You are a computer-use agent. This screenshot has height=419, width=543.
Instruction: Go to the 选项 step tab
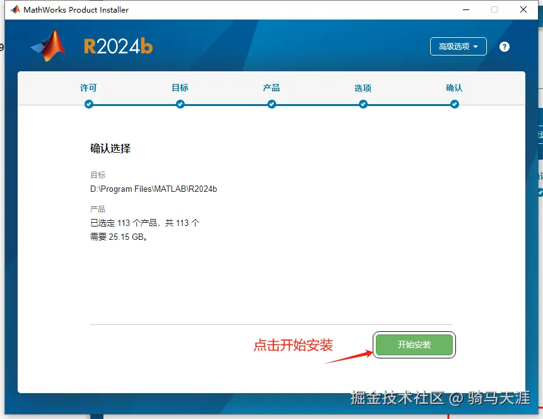coord(363,88)
